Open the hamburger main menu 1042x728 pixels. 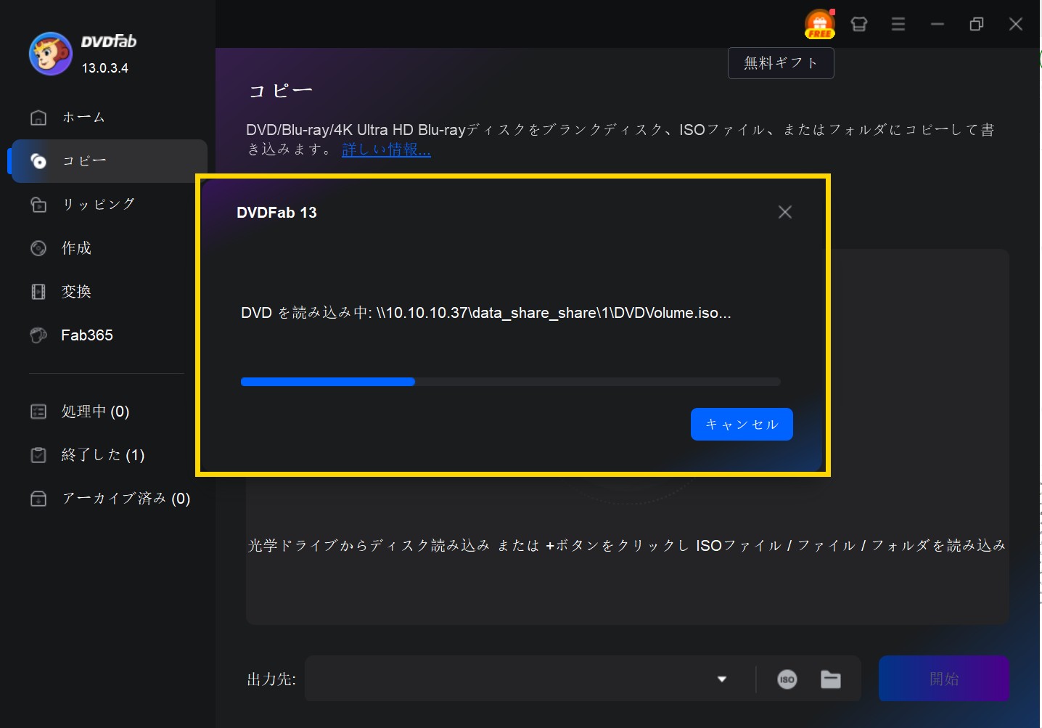click(x=898, y=24)
